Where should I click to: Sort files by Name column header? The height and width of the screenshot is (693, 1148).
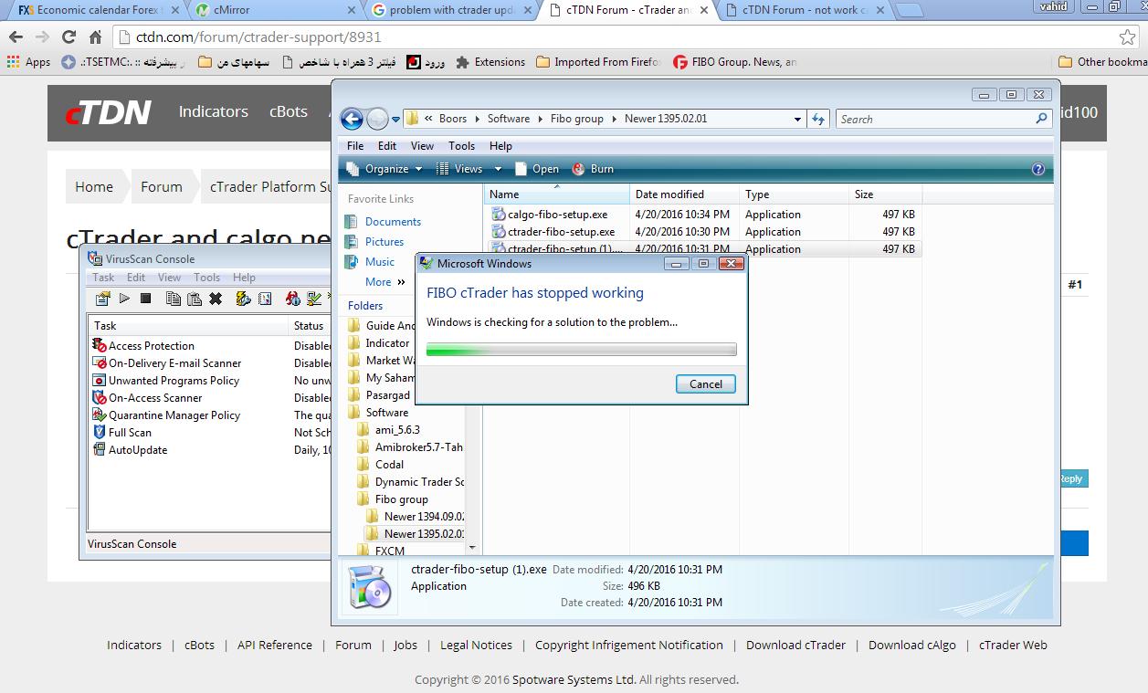[556, 194]
